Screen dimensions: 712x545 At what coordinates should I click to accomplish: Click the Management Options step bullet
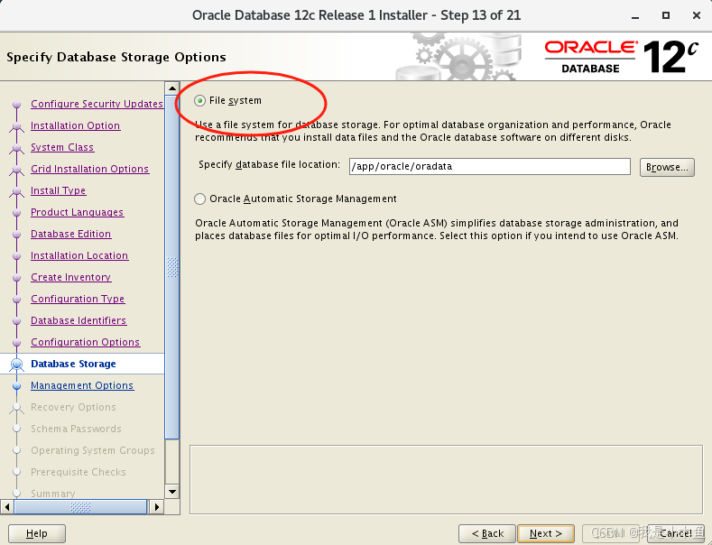coord(17,386)
